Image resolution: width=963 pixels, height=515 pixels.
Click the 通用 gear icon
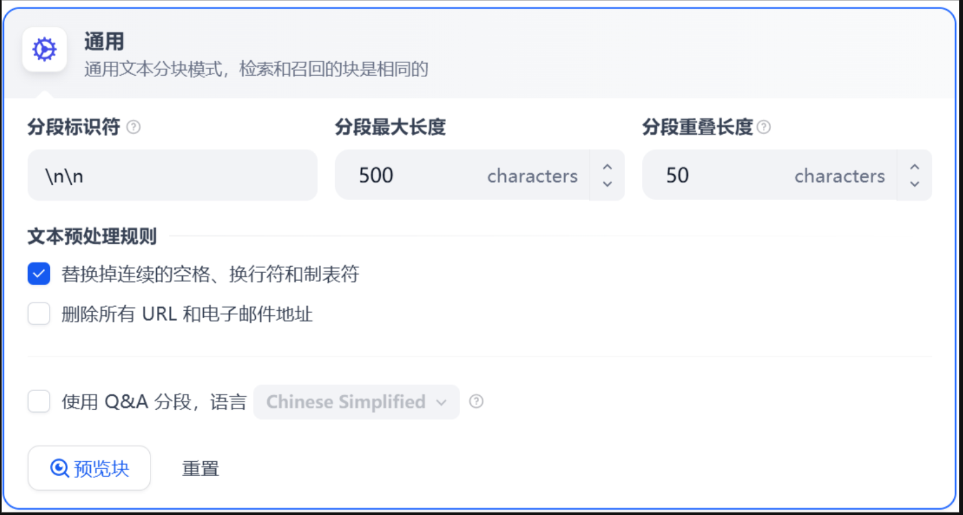(45, 49)
